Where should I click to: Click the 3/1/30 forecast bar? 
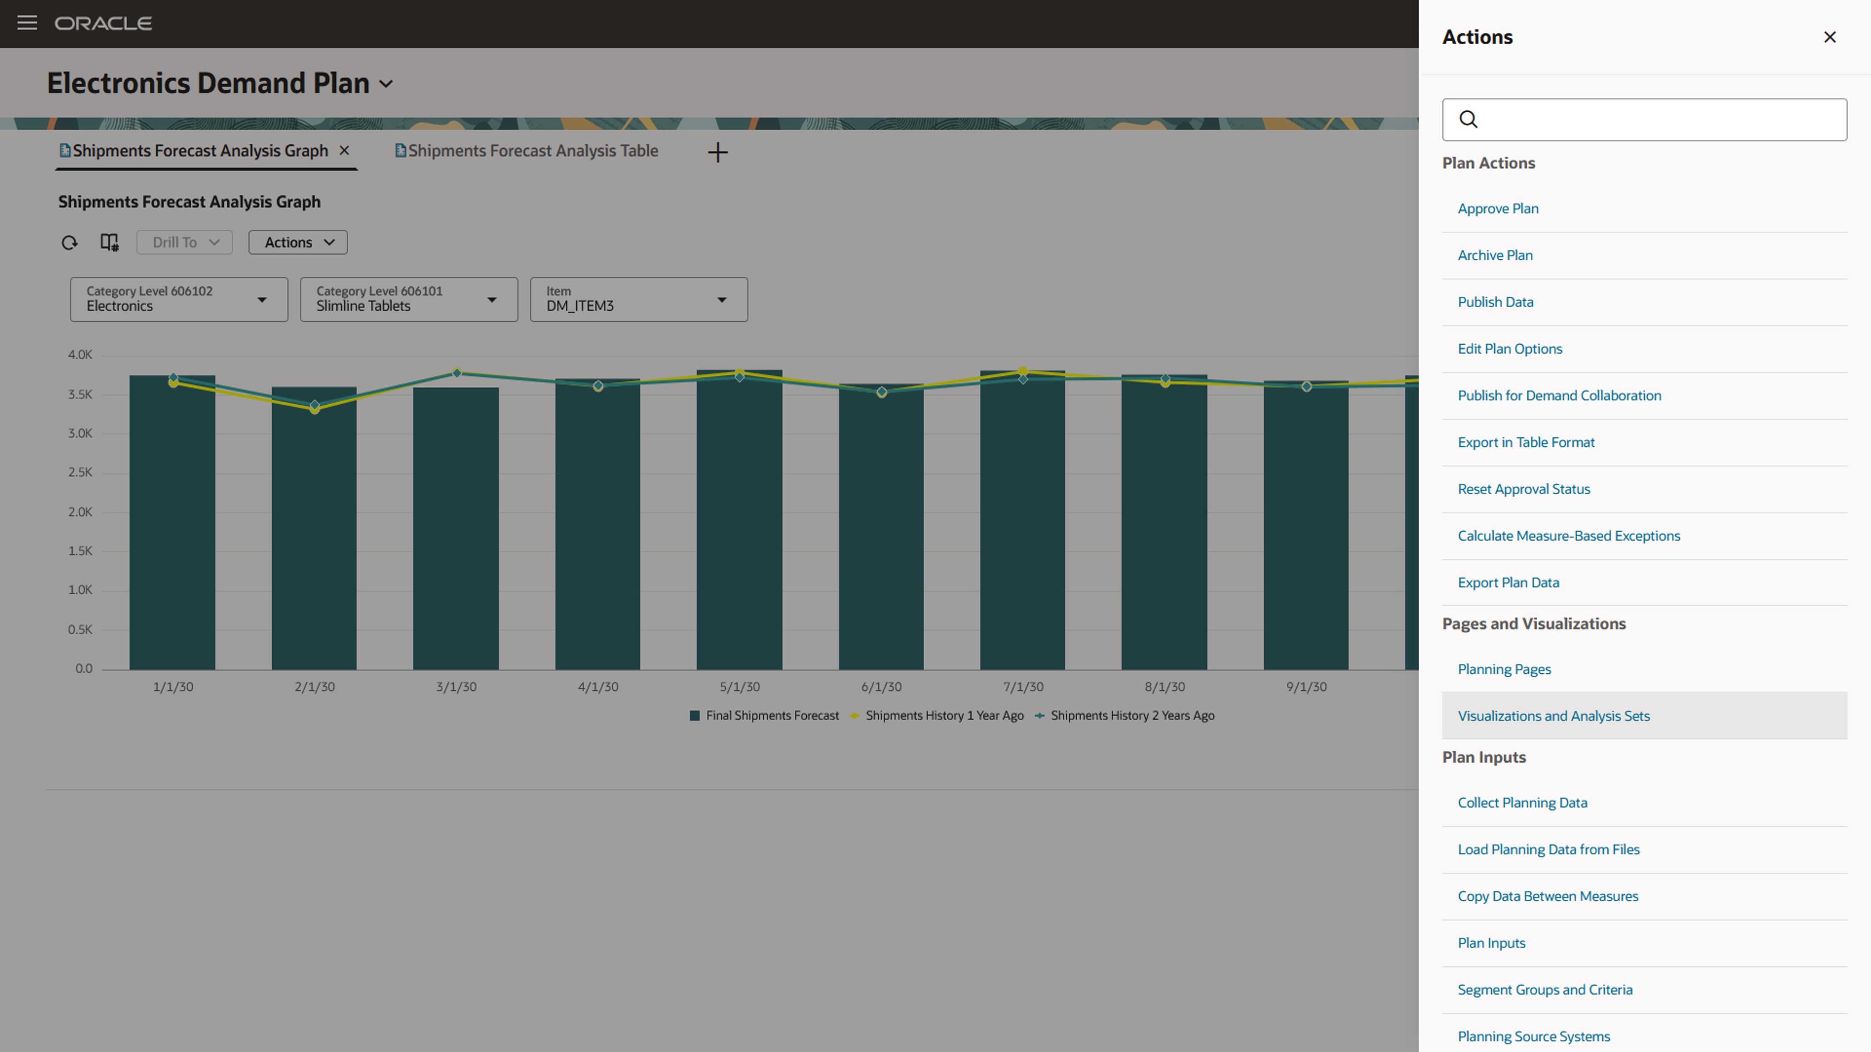[x=456, y=528]
